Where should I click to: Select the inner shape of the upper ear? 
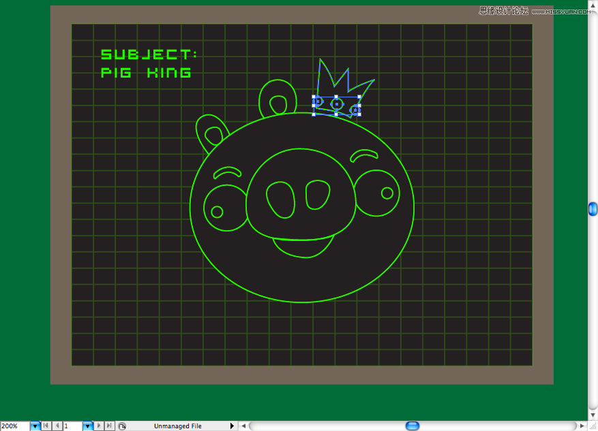[278, 105]
